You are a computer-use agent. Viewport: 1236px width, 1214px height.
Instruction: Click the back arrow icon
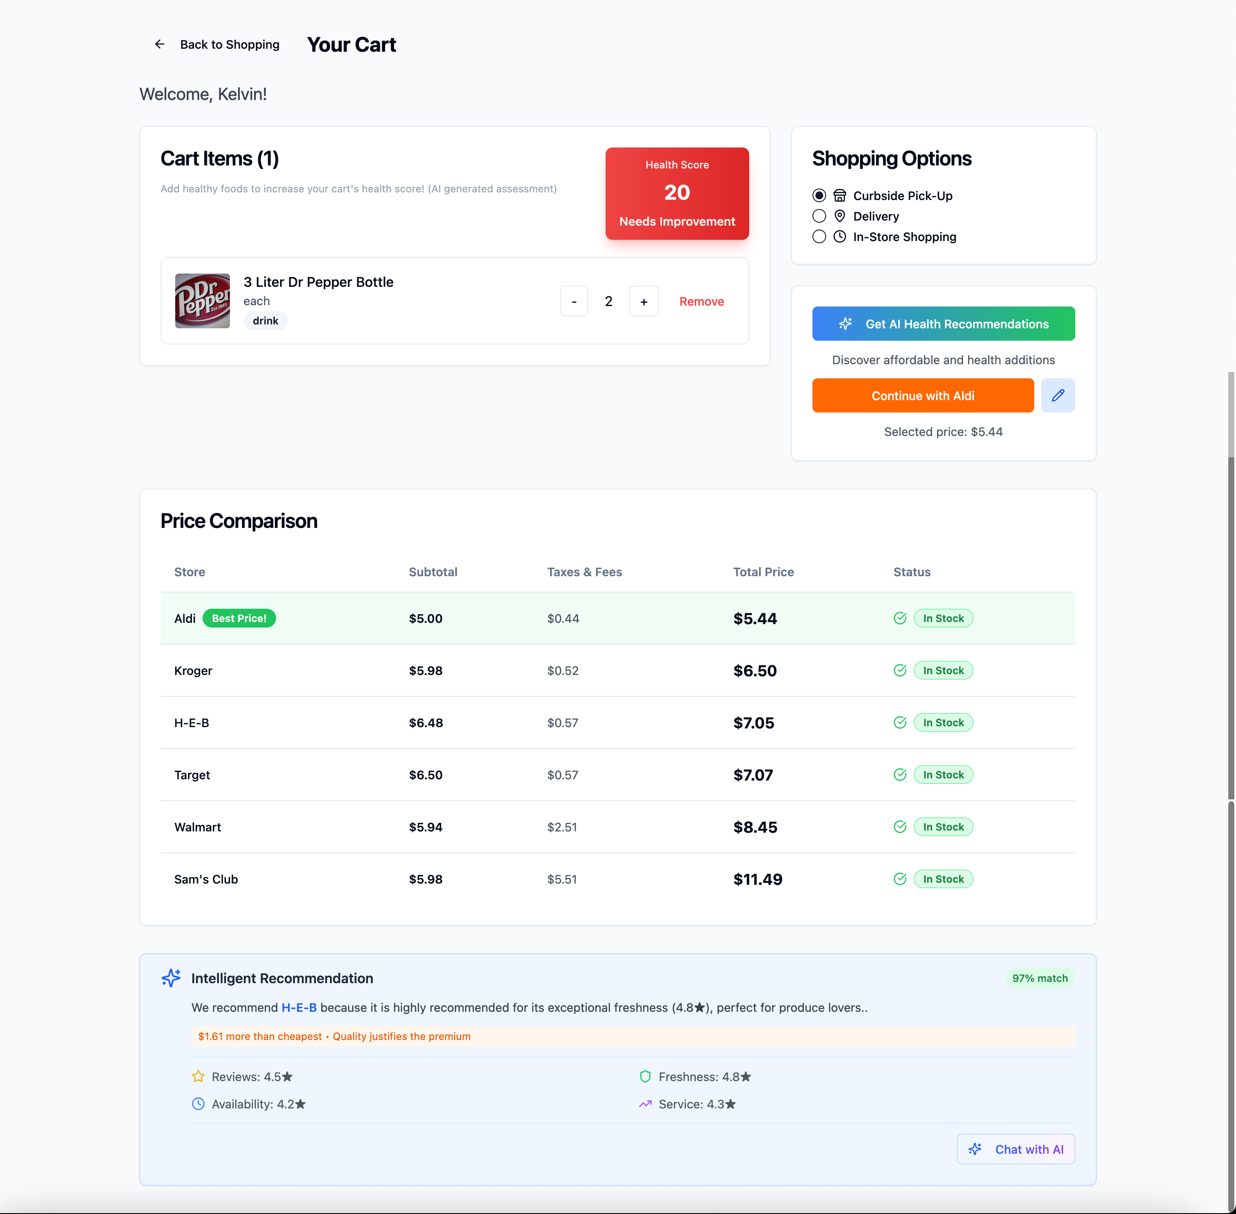[159, 44]
